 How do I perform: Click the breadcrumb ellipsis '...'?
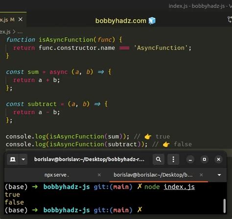20,32
